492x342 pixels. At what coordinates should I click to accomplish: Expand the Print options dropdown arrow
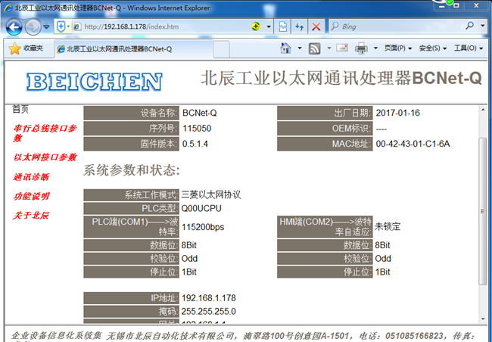pos(375,48)
